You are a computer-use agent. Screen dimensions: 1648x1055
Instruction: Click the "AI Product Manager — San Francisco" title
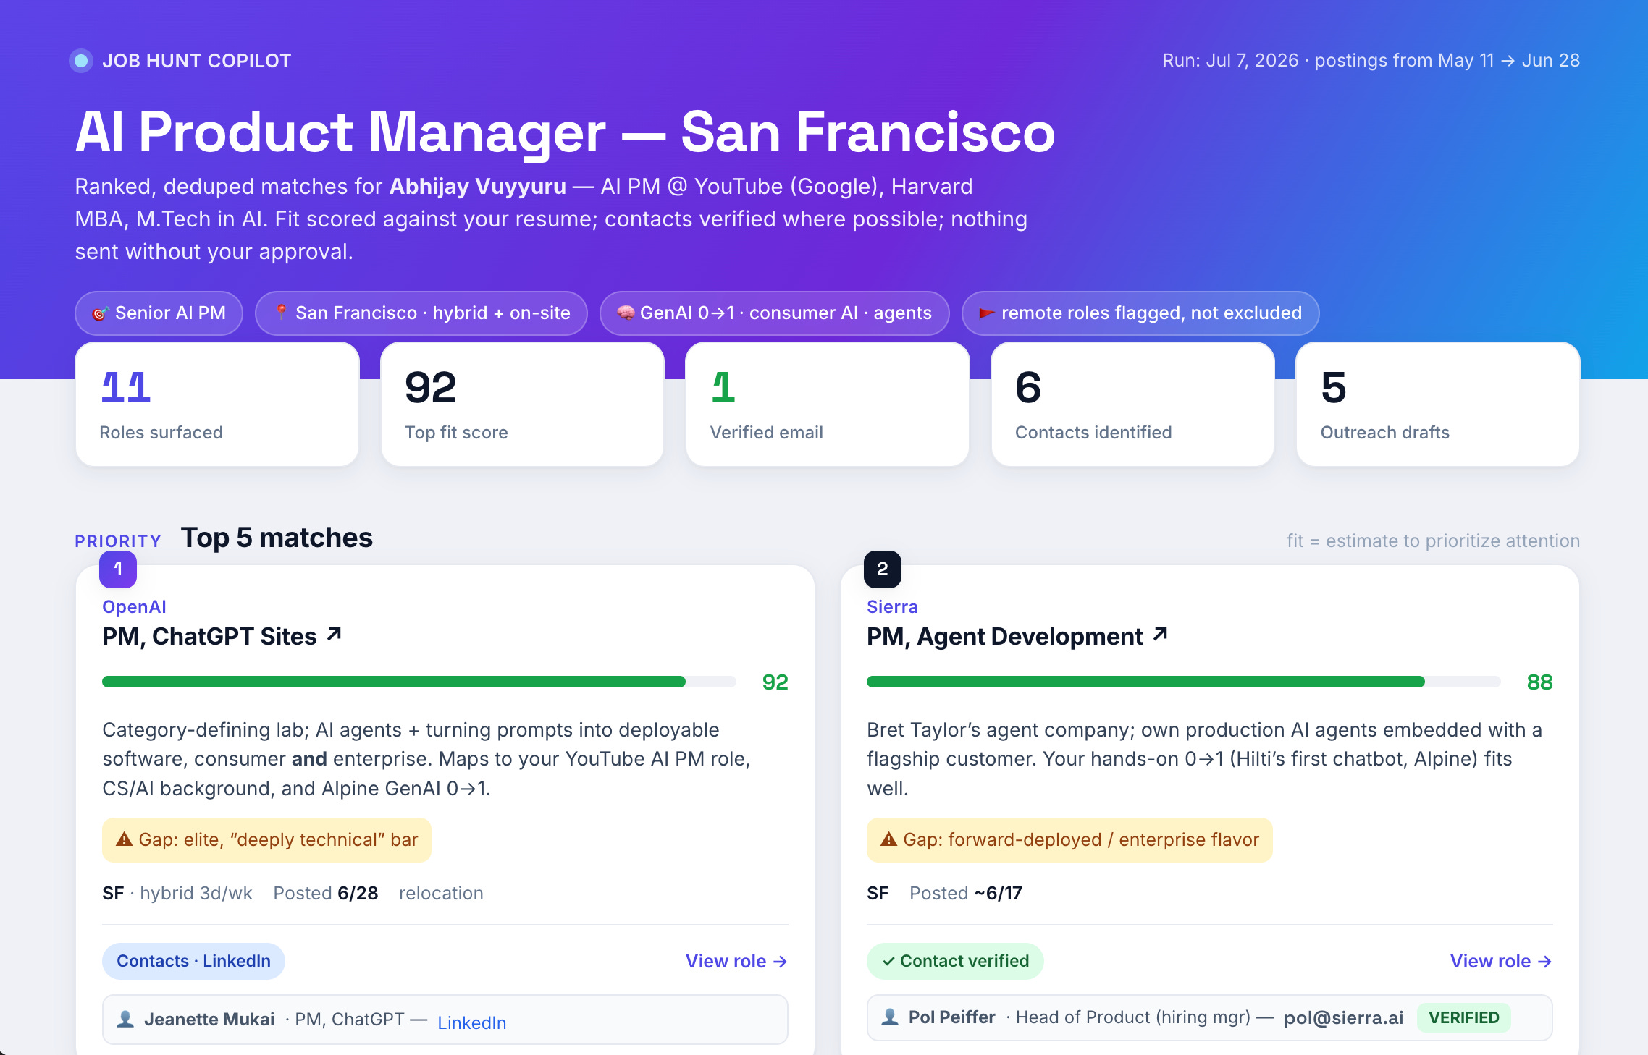click(x=565, y=132)
